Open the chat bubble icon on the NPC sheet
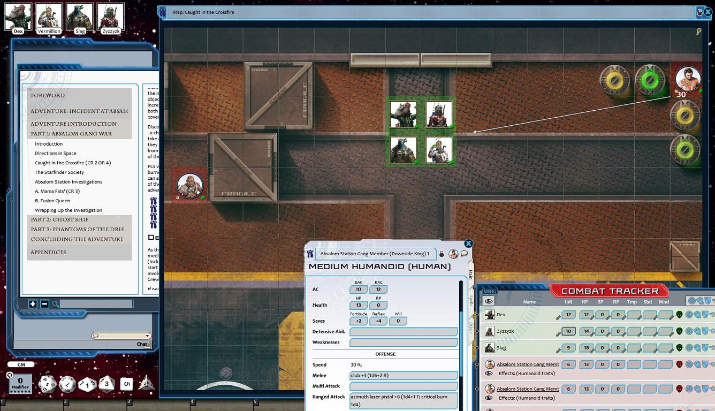 pos(463,254)
